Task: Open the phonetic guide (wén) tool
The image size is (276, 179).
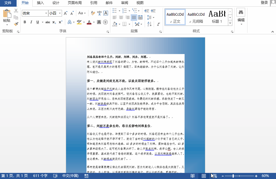Action: point(99,13)
